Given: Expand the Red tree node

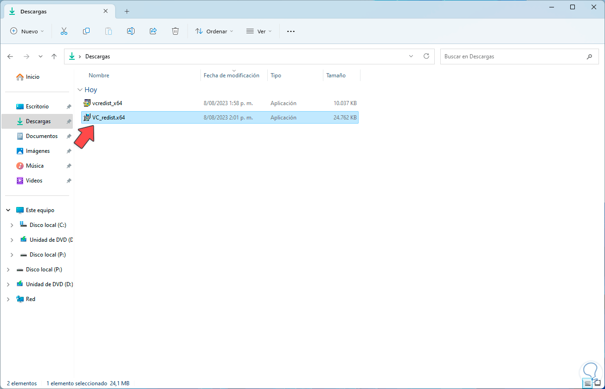Looking at the screenshot, I should click(8, 299).
